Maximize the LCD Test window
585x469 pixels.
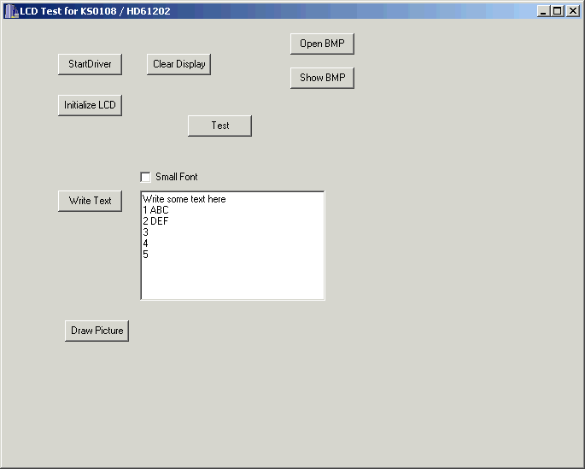point(557,11)
